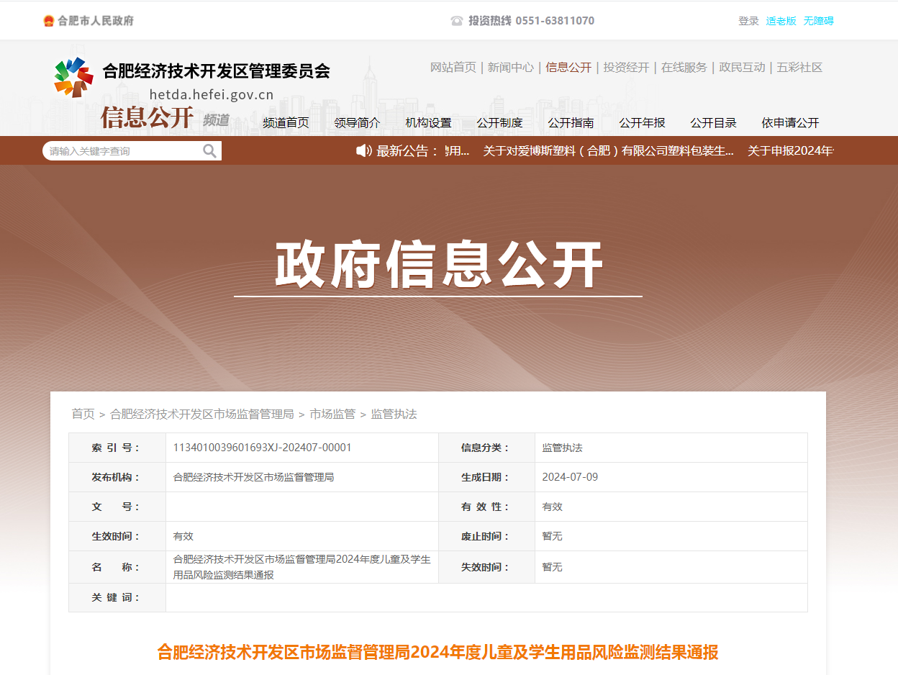Viewport: 898px width, 675px height.
Task: Go to 网站首页
Action: point(453,67)
